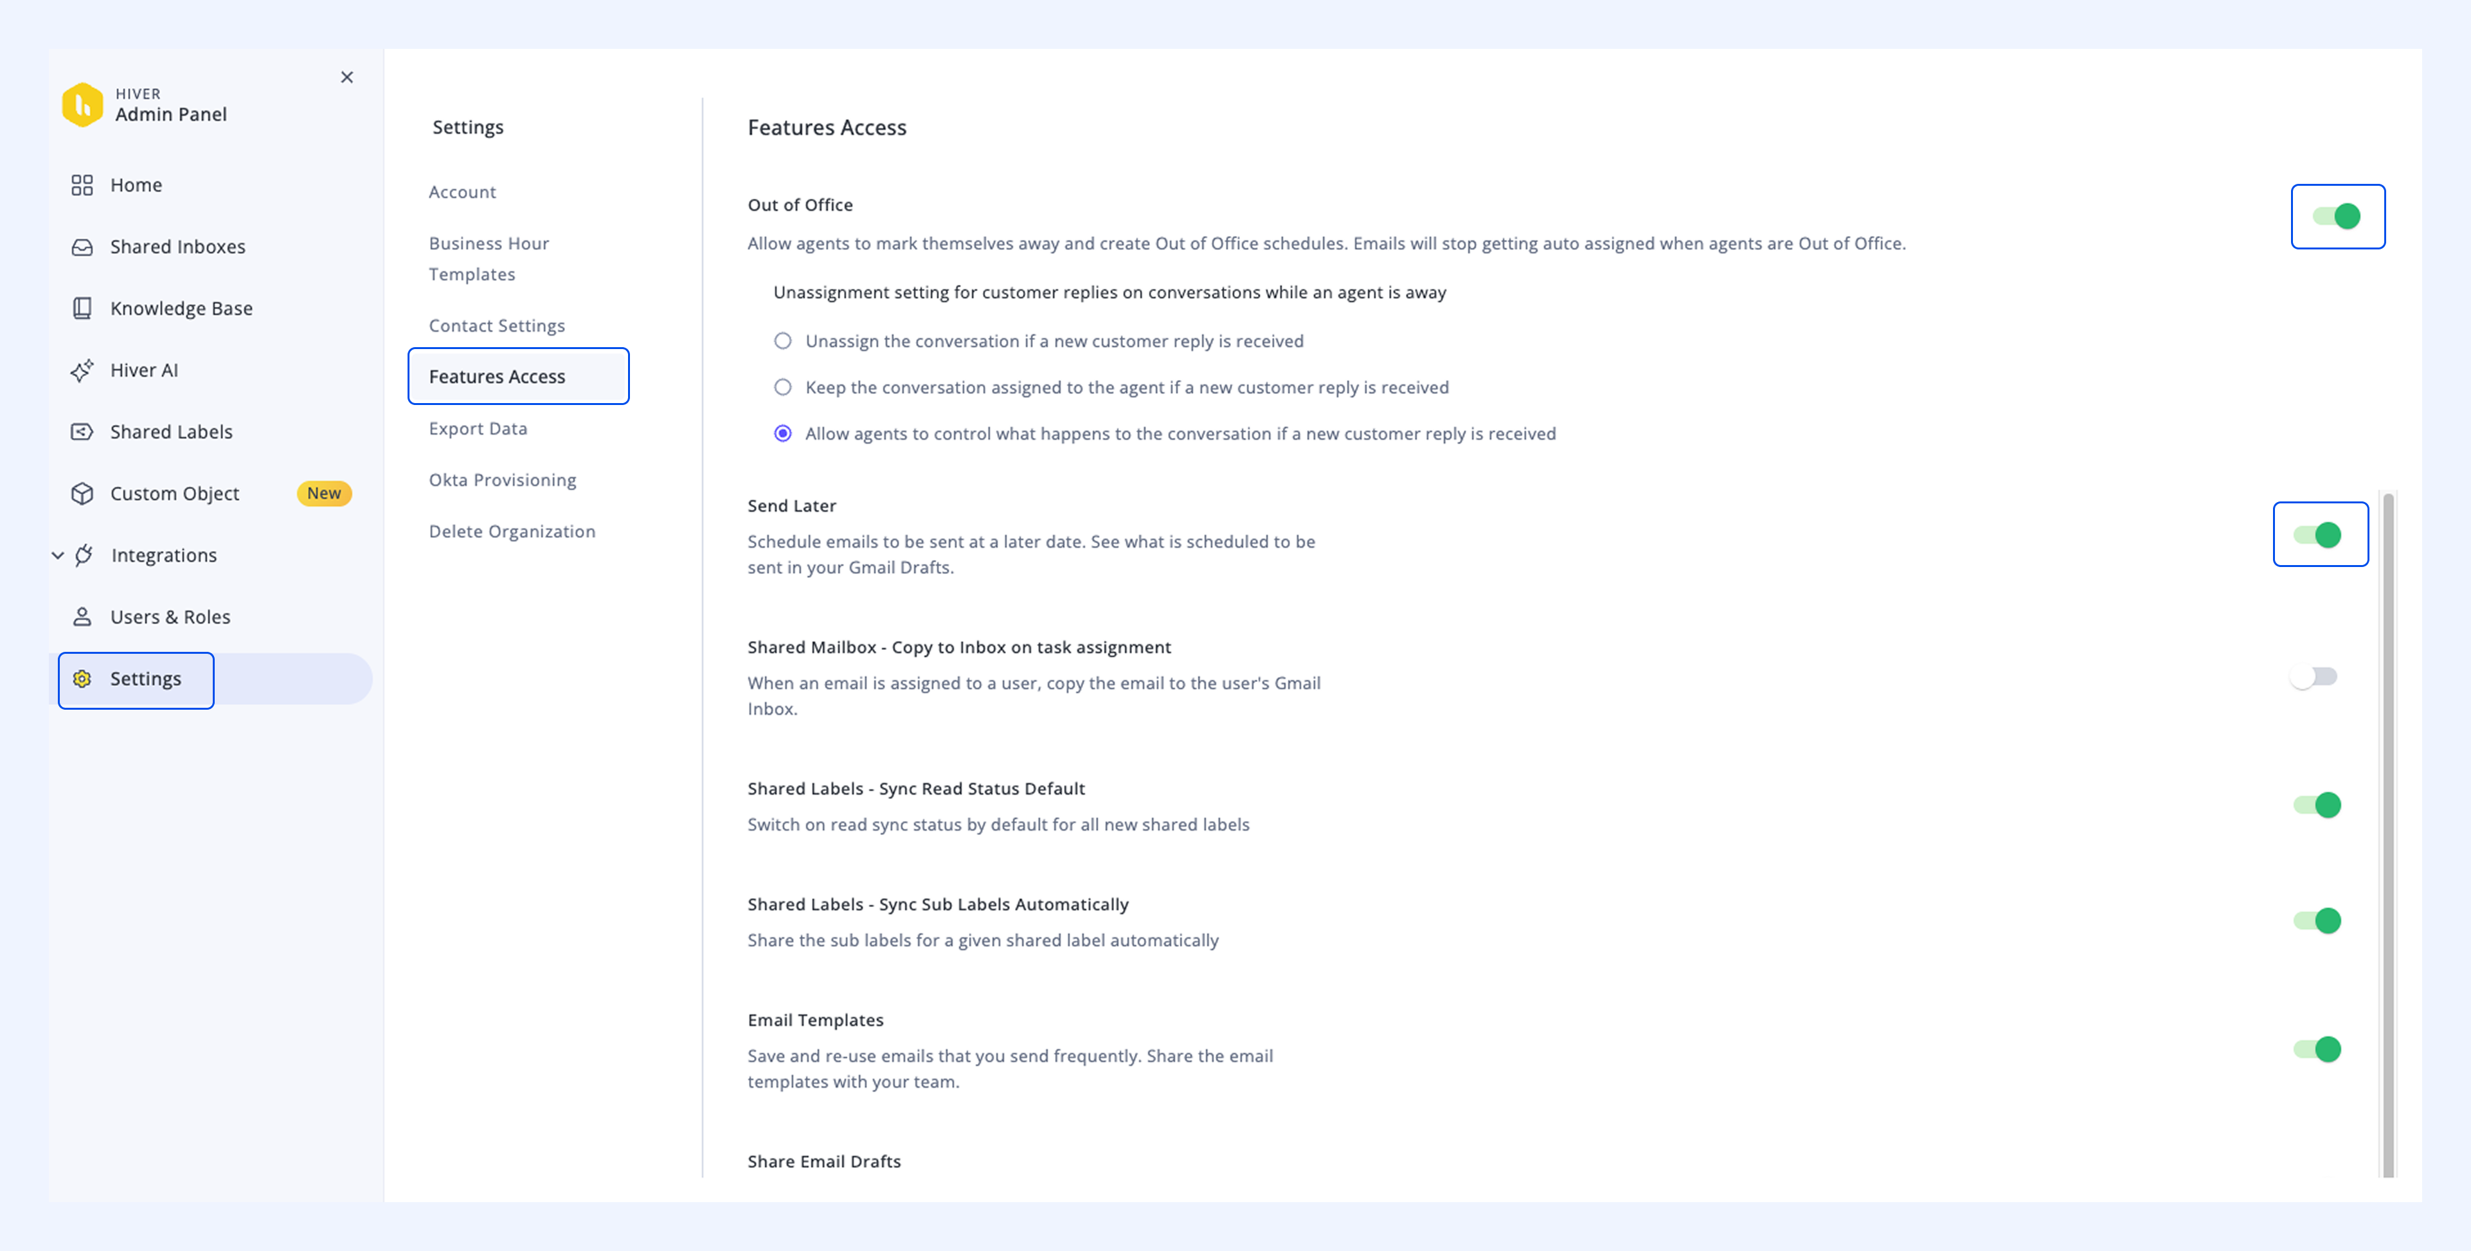2471x1251 pixels.
Task: Click the Knowledge Base book icon
Action: click(x=82, y=308)
